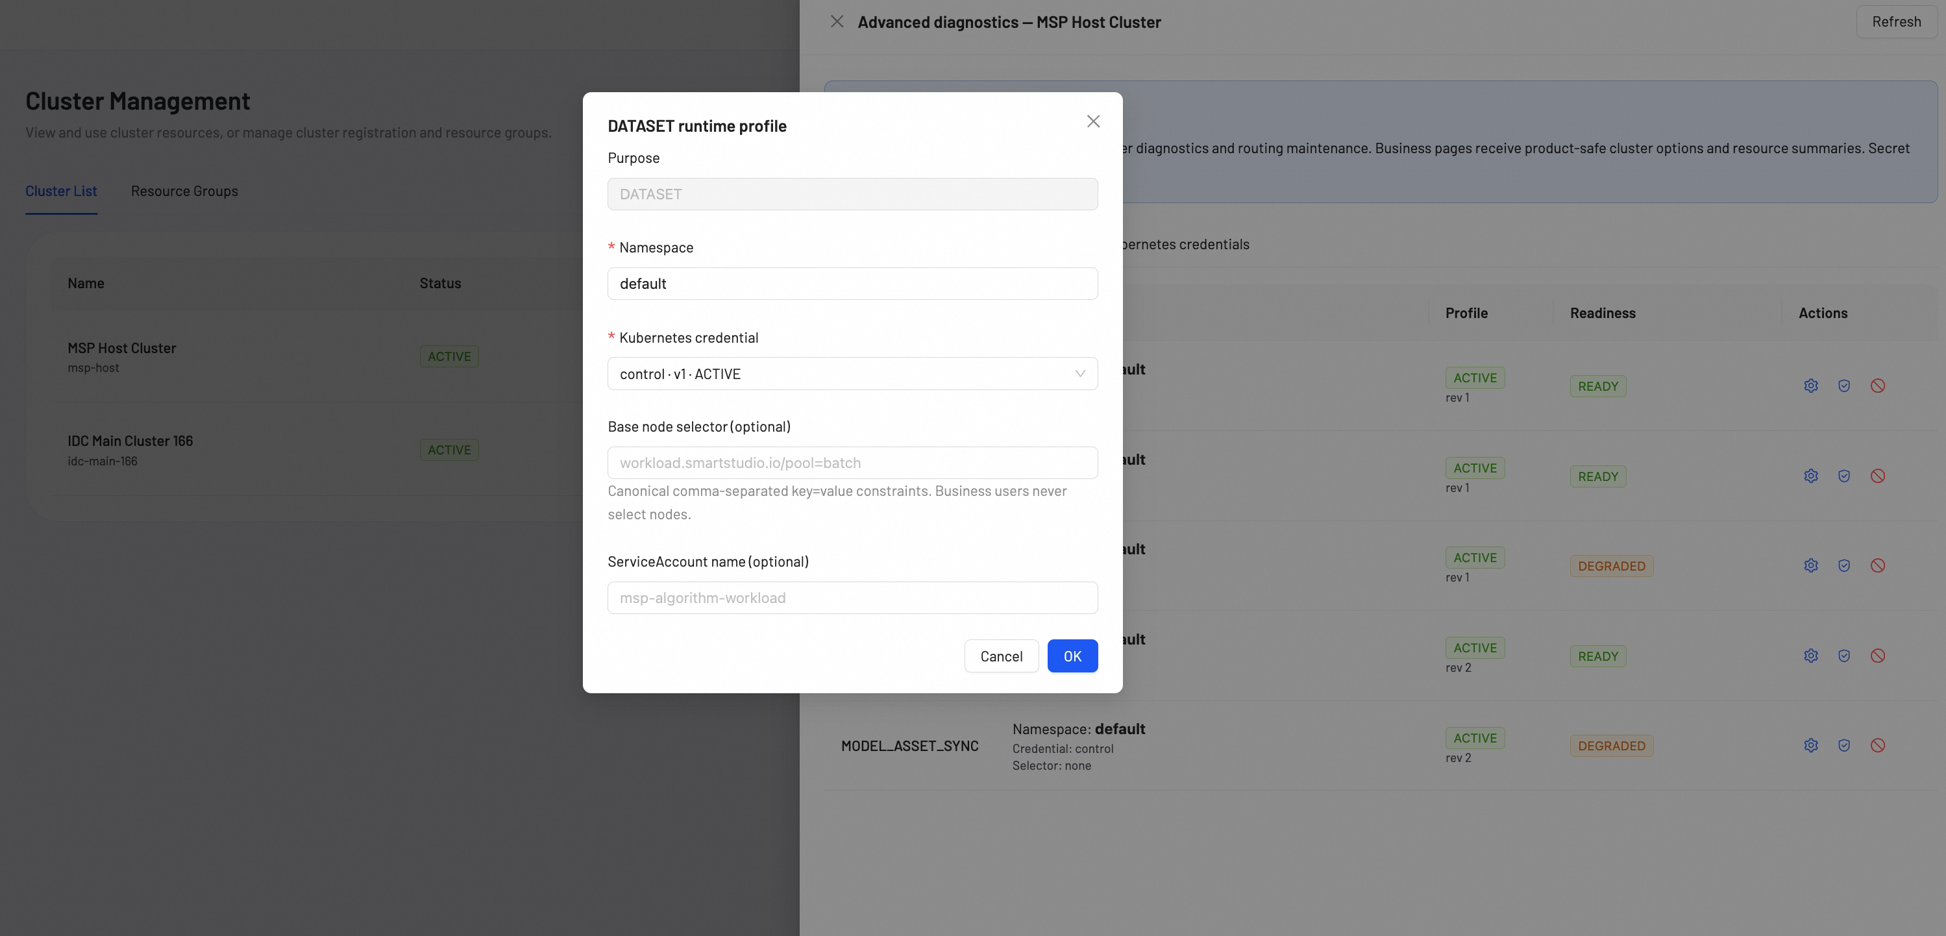
Task: Click the msp-host cluster identifier
Action: pos(93,368)
